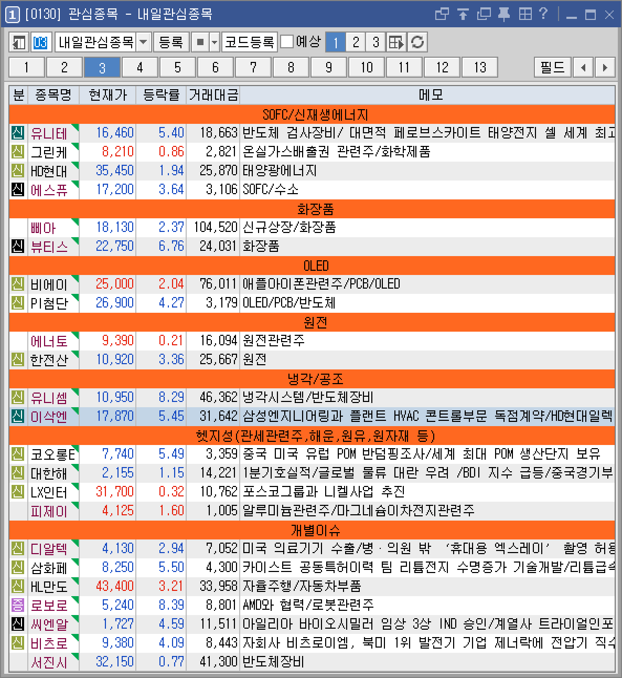The height and width of the screenshot is (678, 622).
Task: Click the 신 badge in the HL만도 row
Action: (x=18, y=586)
